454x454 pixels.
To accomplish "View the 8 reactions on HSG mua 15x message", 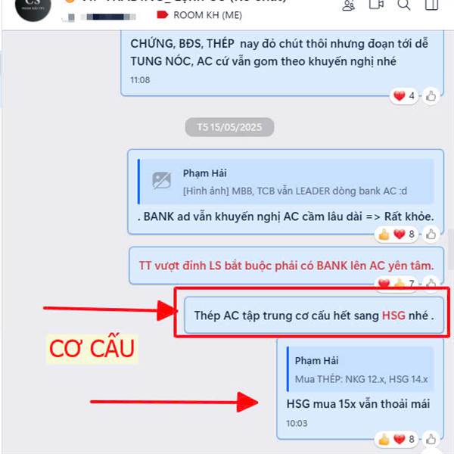I will (396, 439).
